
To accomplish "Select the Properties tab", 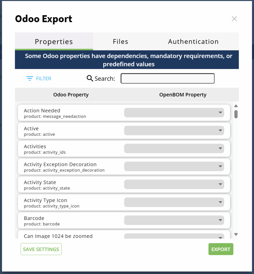I will [x=54, y=41].
